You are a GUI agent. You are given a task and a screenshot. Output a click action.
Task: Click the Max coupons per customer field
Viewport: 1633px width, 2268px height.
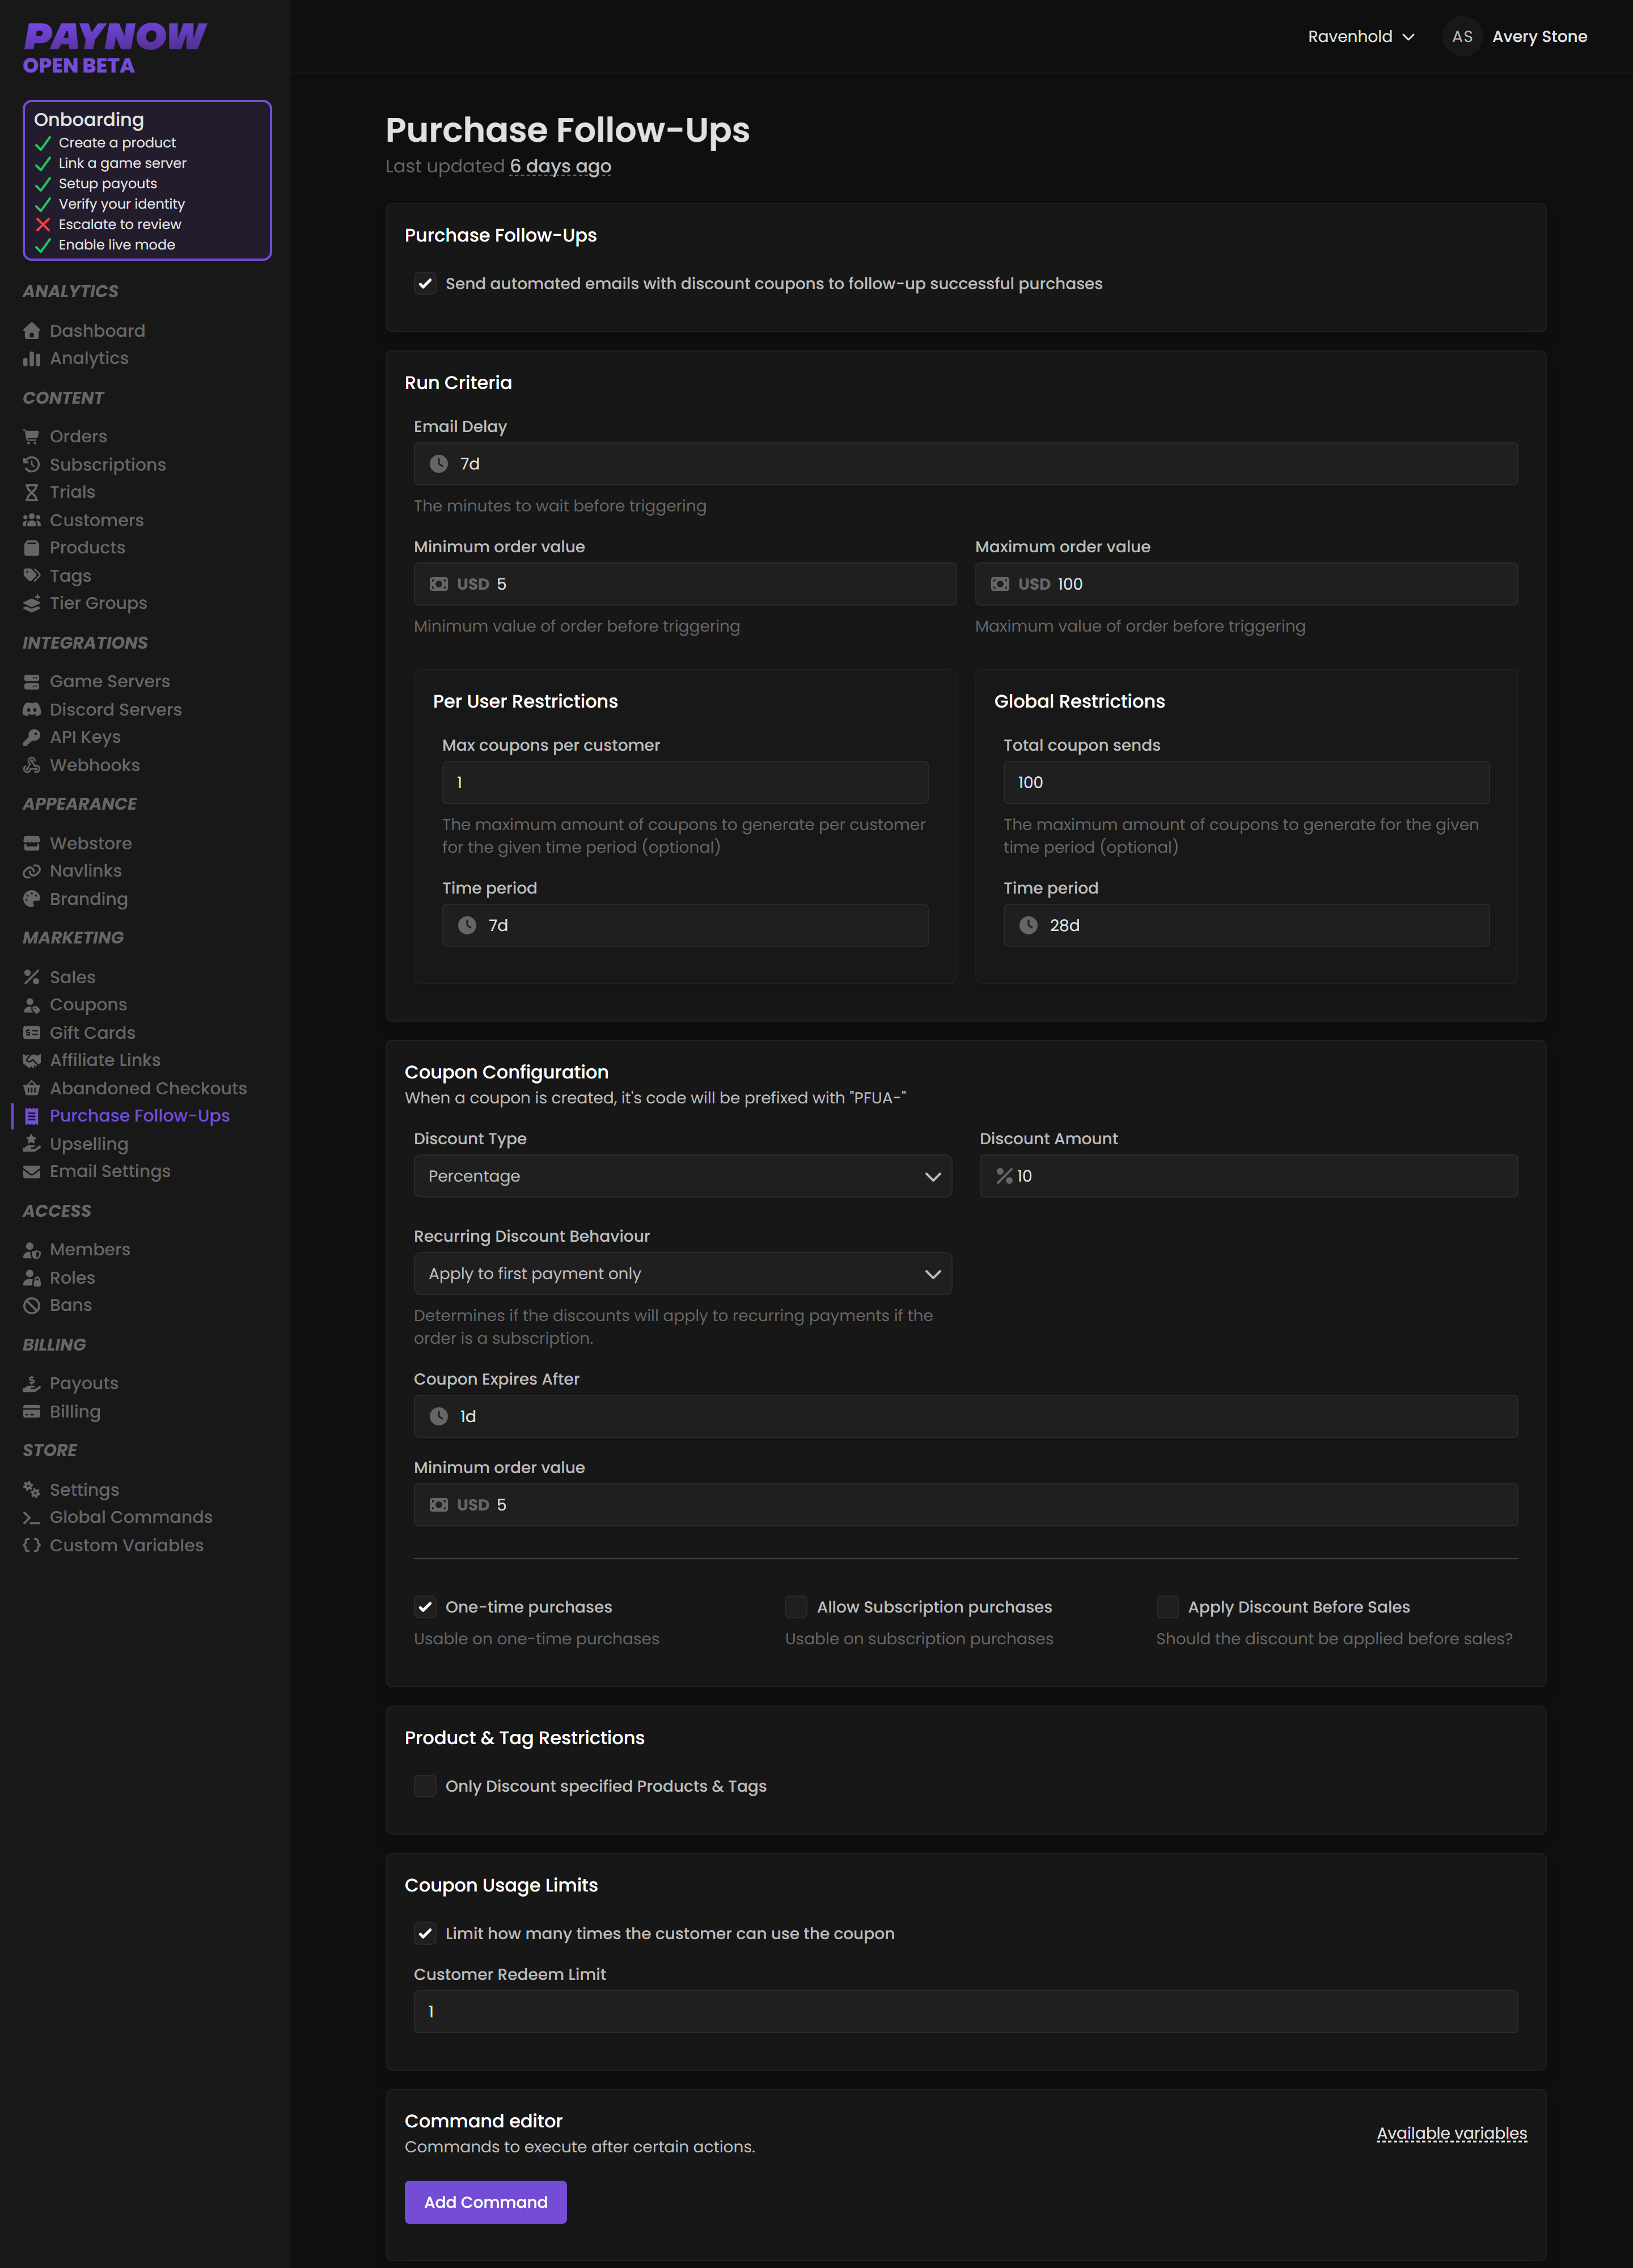[x=685, y=783]
